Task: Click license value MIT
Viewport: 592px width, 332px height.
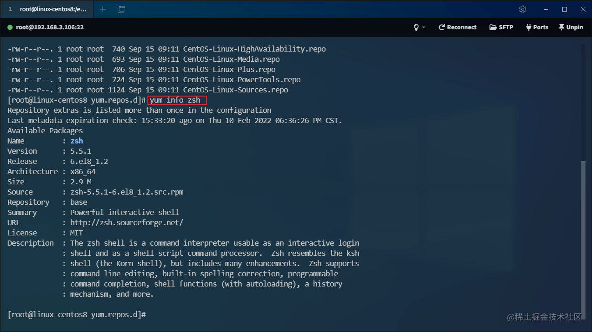Action: point(76,233)
